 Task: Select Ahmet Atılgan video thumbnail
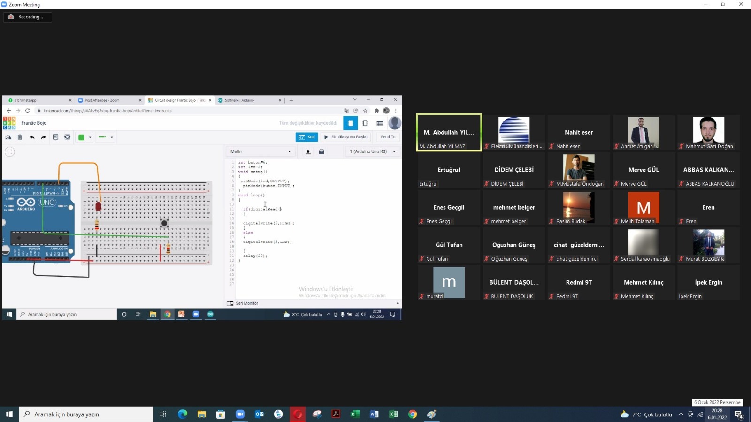click(644, 132)
